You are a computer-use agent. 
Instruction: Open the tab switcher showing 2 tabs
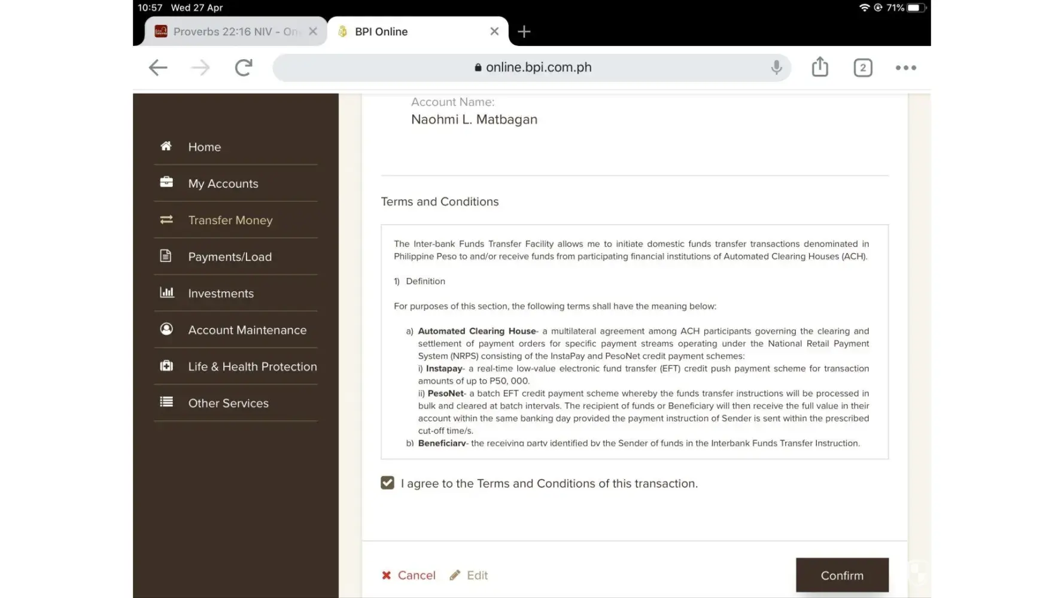click(862, 68)
